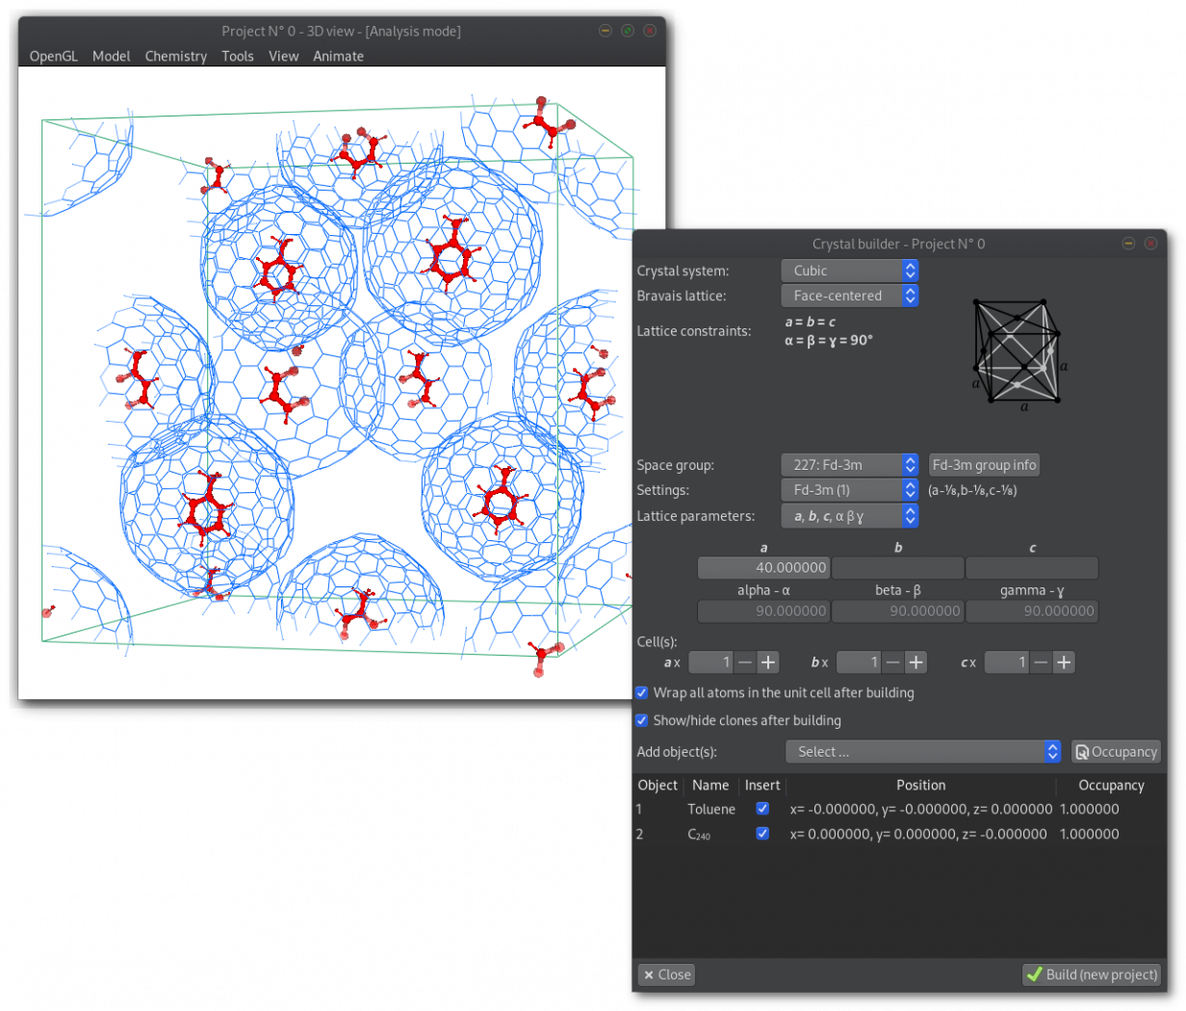The height and width of the screenshot is (1011, 1186).
Task: Open Fd-3m group info
Action: click(x=984, y=465)
